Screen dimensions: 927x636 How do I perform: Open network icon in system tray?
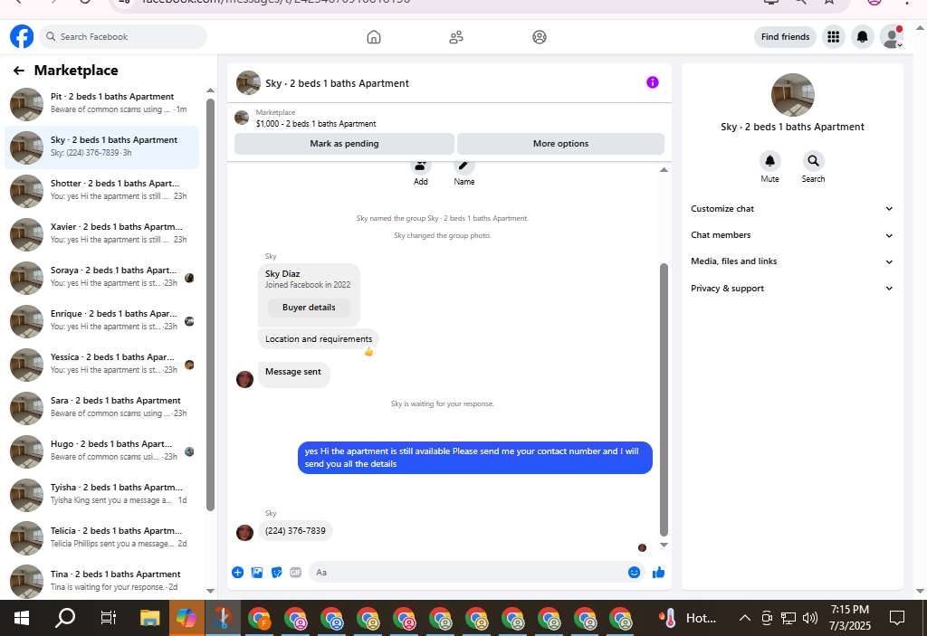pos(788,618)
